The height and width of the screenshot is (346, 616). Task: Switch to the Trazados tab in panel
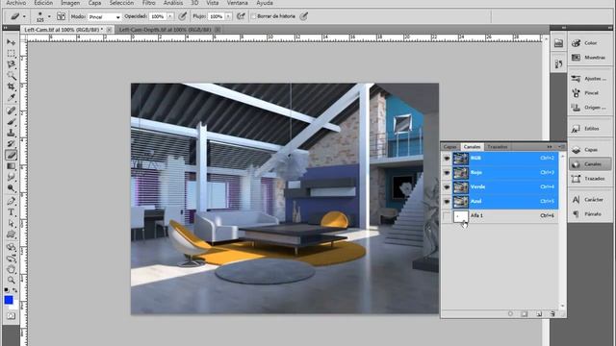tap(498, 147)
